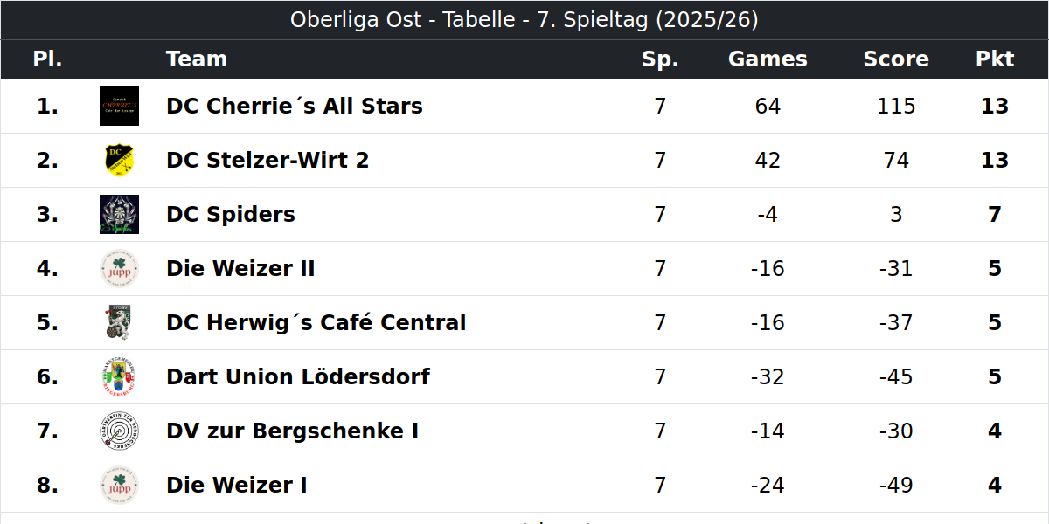Screen dimensions: 1049x524
Task: Open the DC Stelzer-Wirt 2 team link
Action: [x=267, y=161]
